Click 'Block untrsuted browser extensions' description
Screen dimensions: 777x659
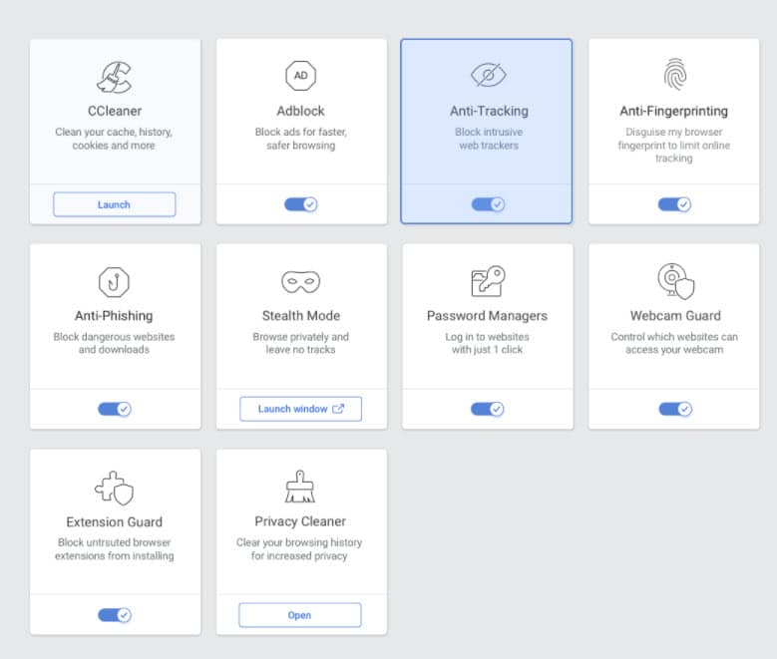(115, 549)
